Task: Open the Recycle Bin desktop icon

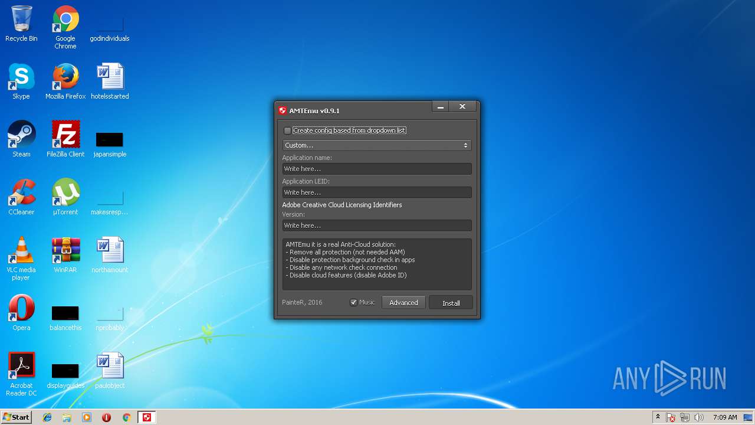Action: pos(21,25)
